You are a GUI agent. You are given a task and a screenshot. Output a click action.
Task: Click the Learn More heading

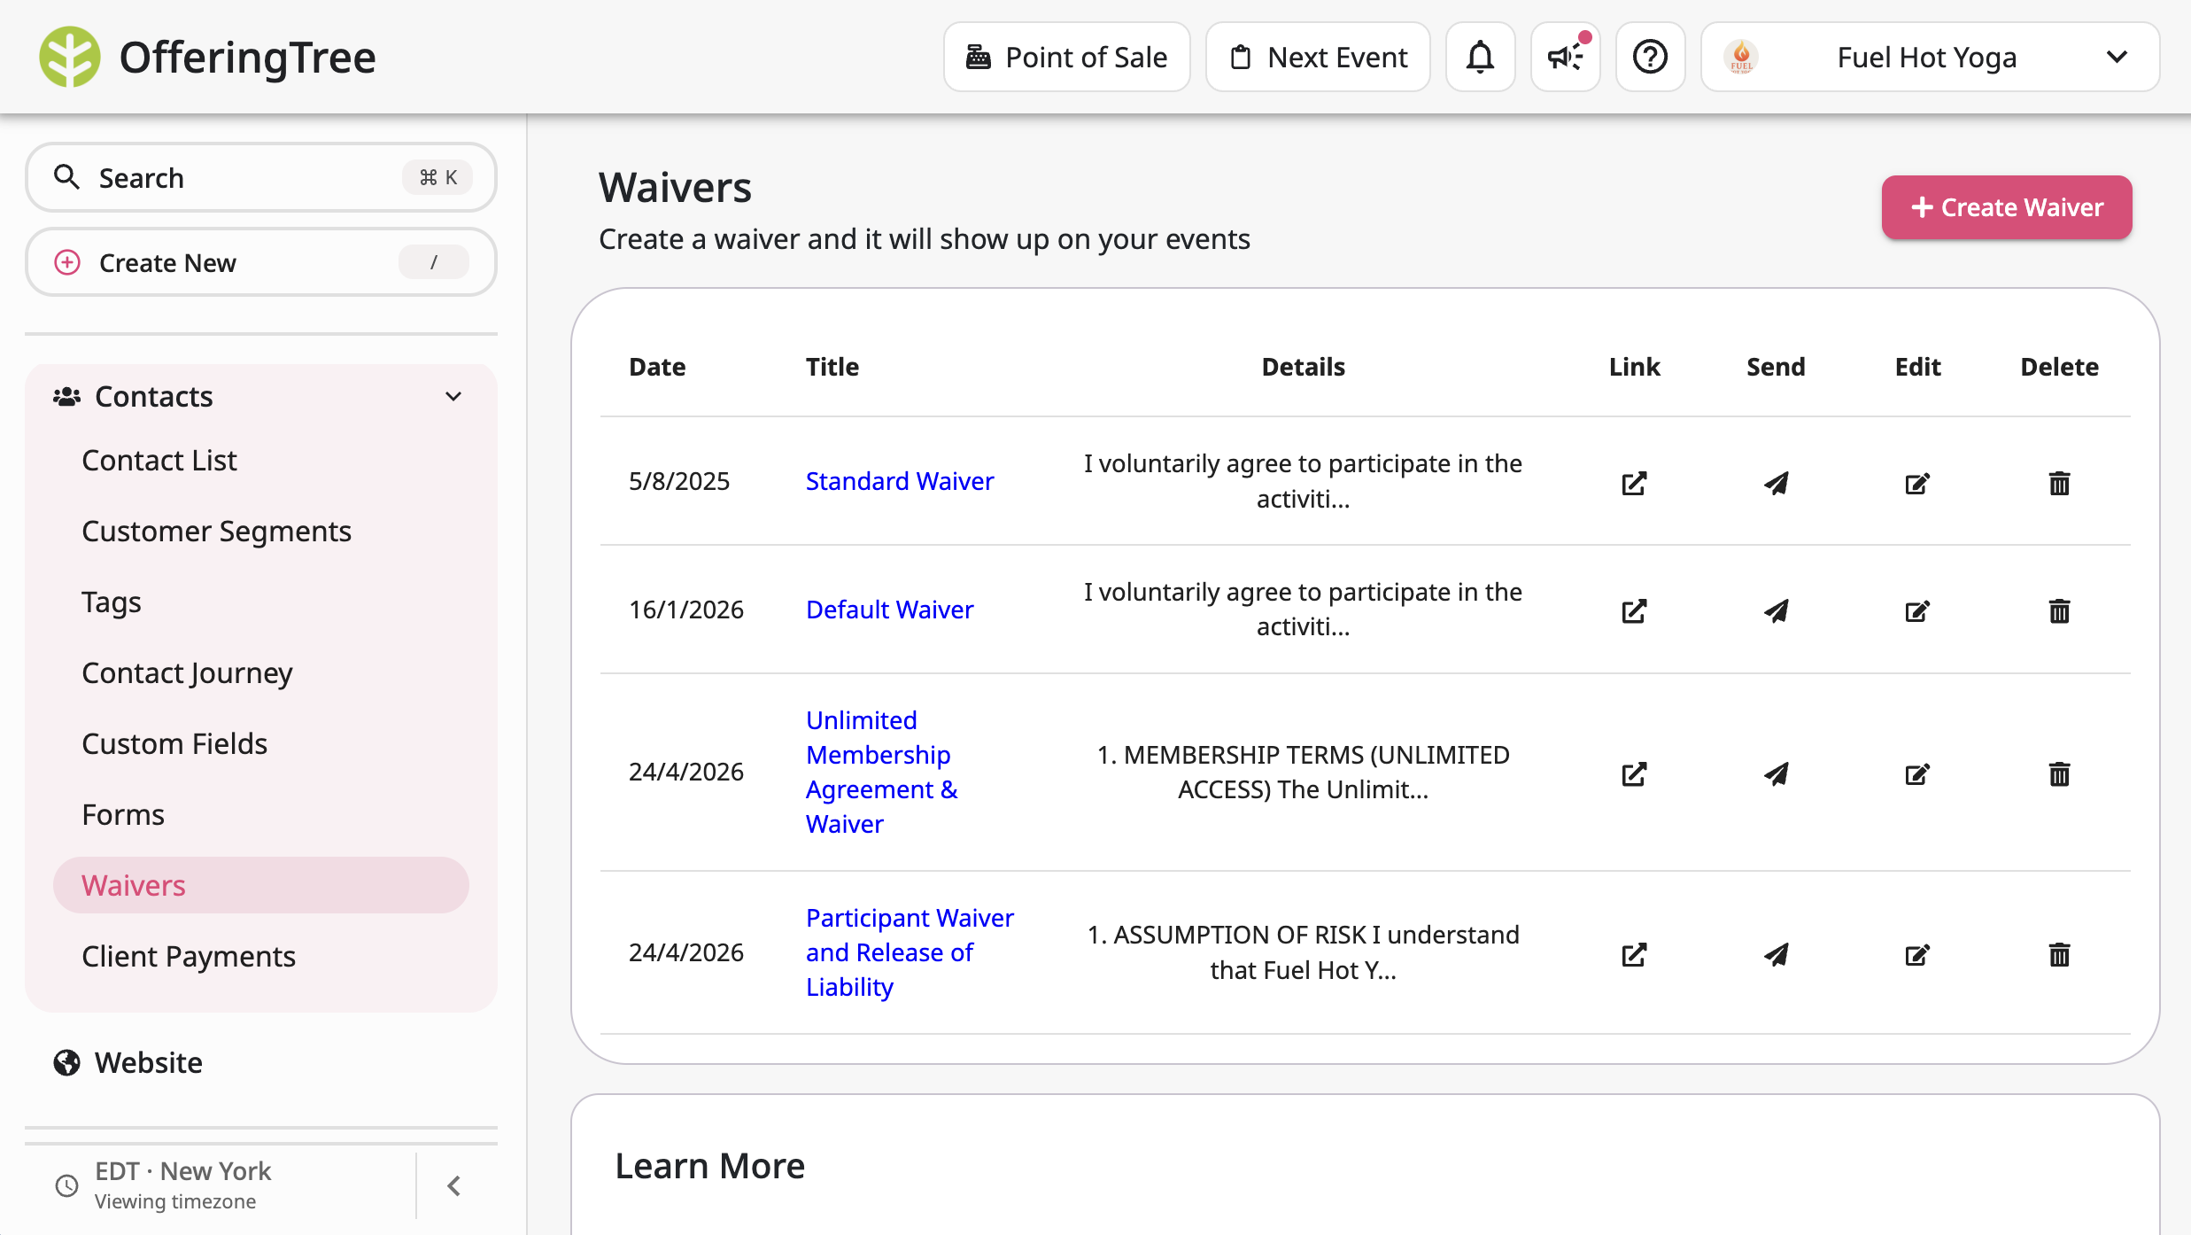tap(710, 1165)
